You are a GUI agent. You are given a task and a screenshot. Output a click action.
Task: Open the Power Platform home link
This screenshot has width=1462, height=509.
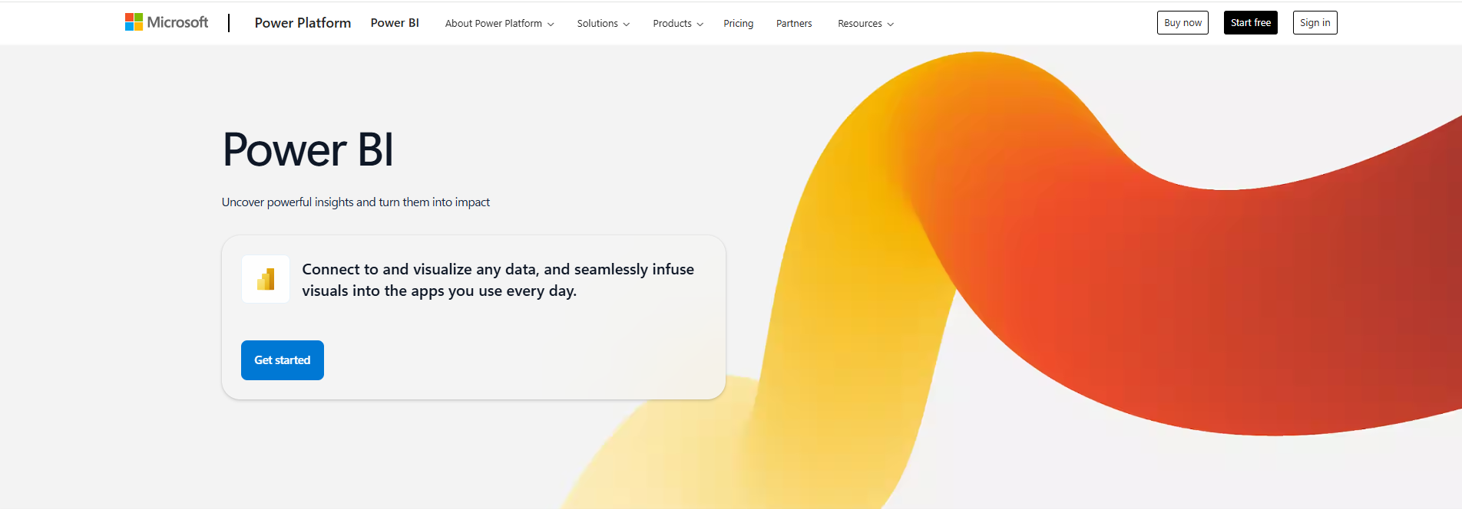point(303,23)
